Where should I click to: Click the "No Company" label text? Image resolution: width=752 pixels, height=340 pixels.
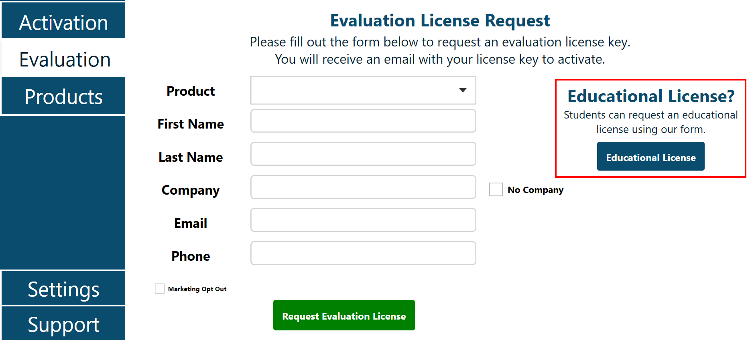[x=535, y=190]
